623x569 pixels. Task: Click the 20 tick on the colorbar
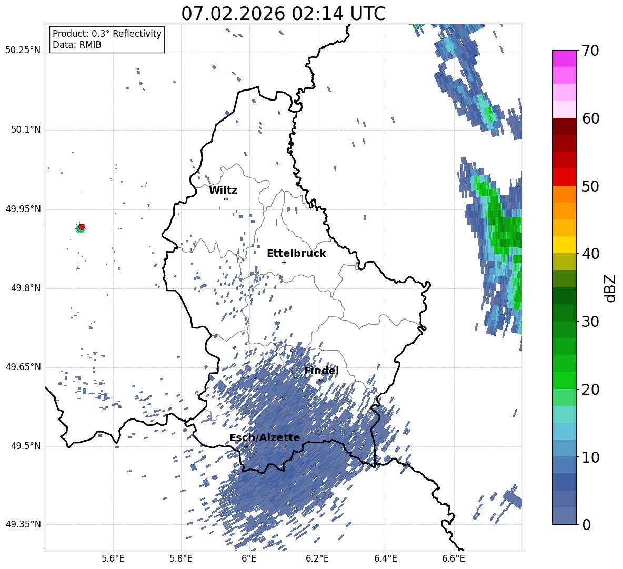(590, 389)
